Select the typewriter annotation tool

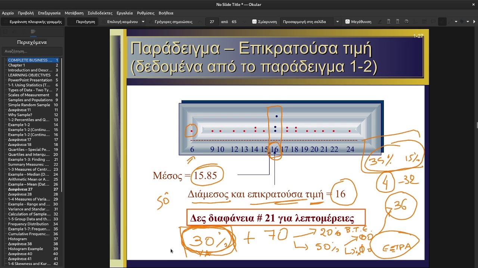[x=416, y=22]
